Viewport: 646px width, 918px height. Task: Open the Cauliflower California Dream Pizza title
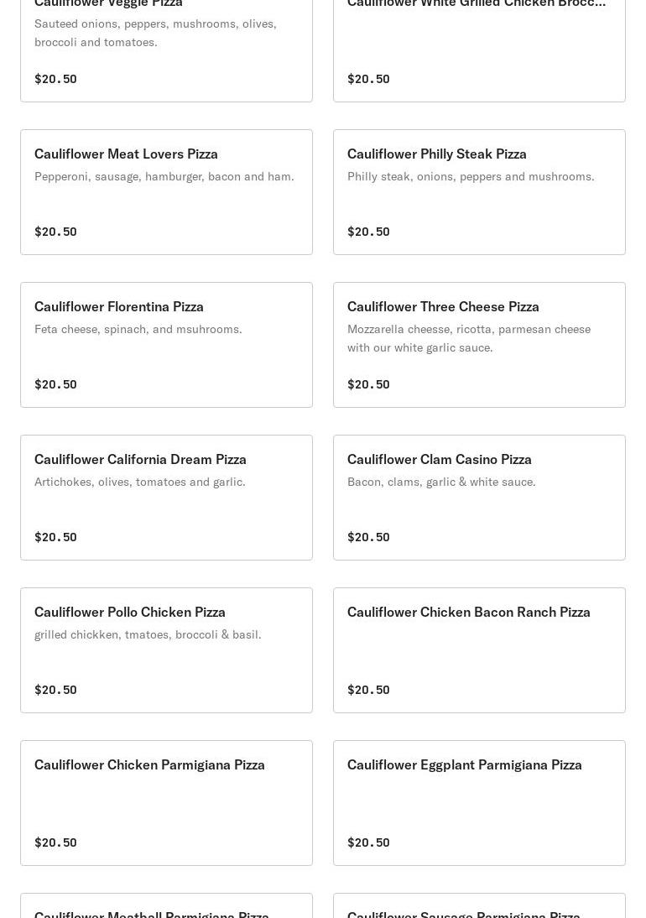point(140,459)
